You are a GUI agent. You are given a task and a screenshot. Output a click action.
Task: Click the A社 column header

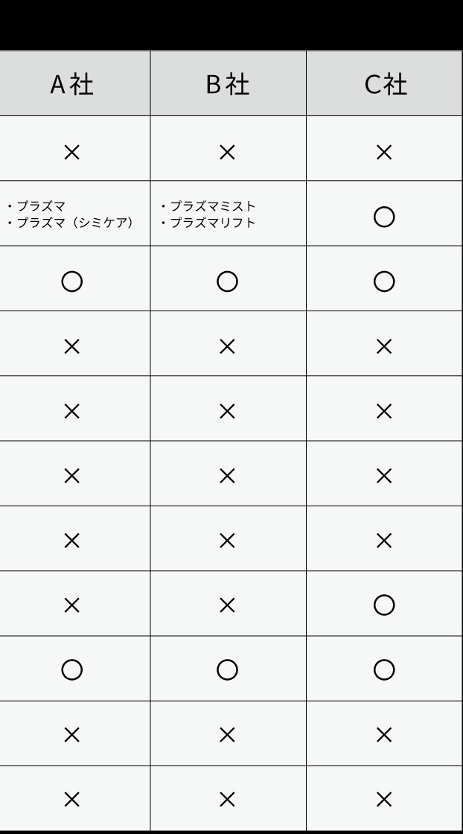71,85
